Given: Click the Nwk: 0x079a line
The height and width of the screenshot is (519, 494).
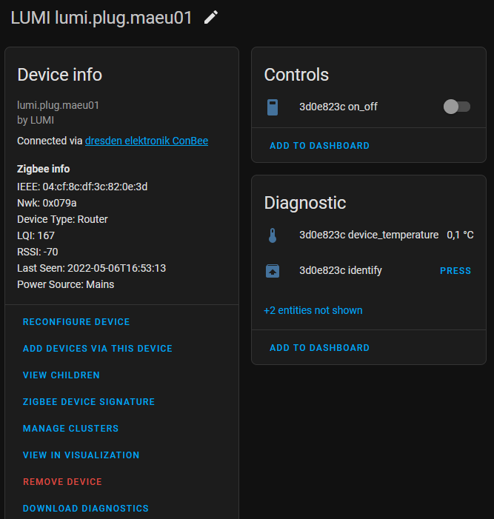Looking at the screenshot, I should pos(47,203).
